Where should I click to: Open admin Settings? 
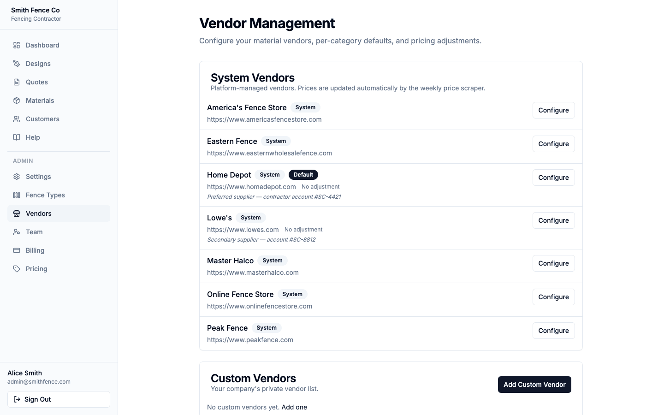click(x=59, y=177)
